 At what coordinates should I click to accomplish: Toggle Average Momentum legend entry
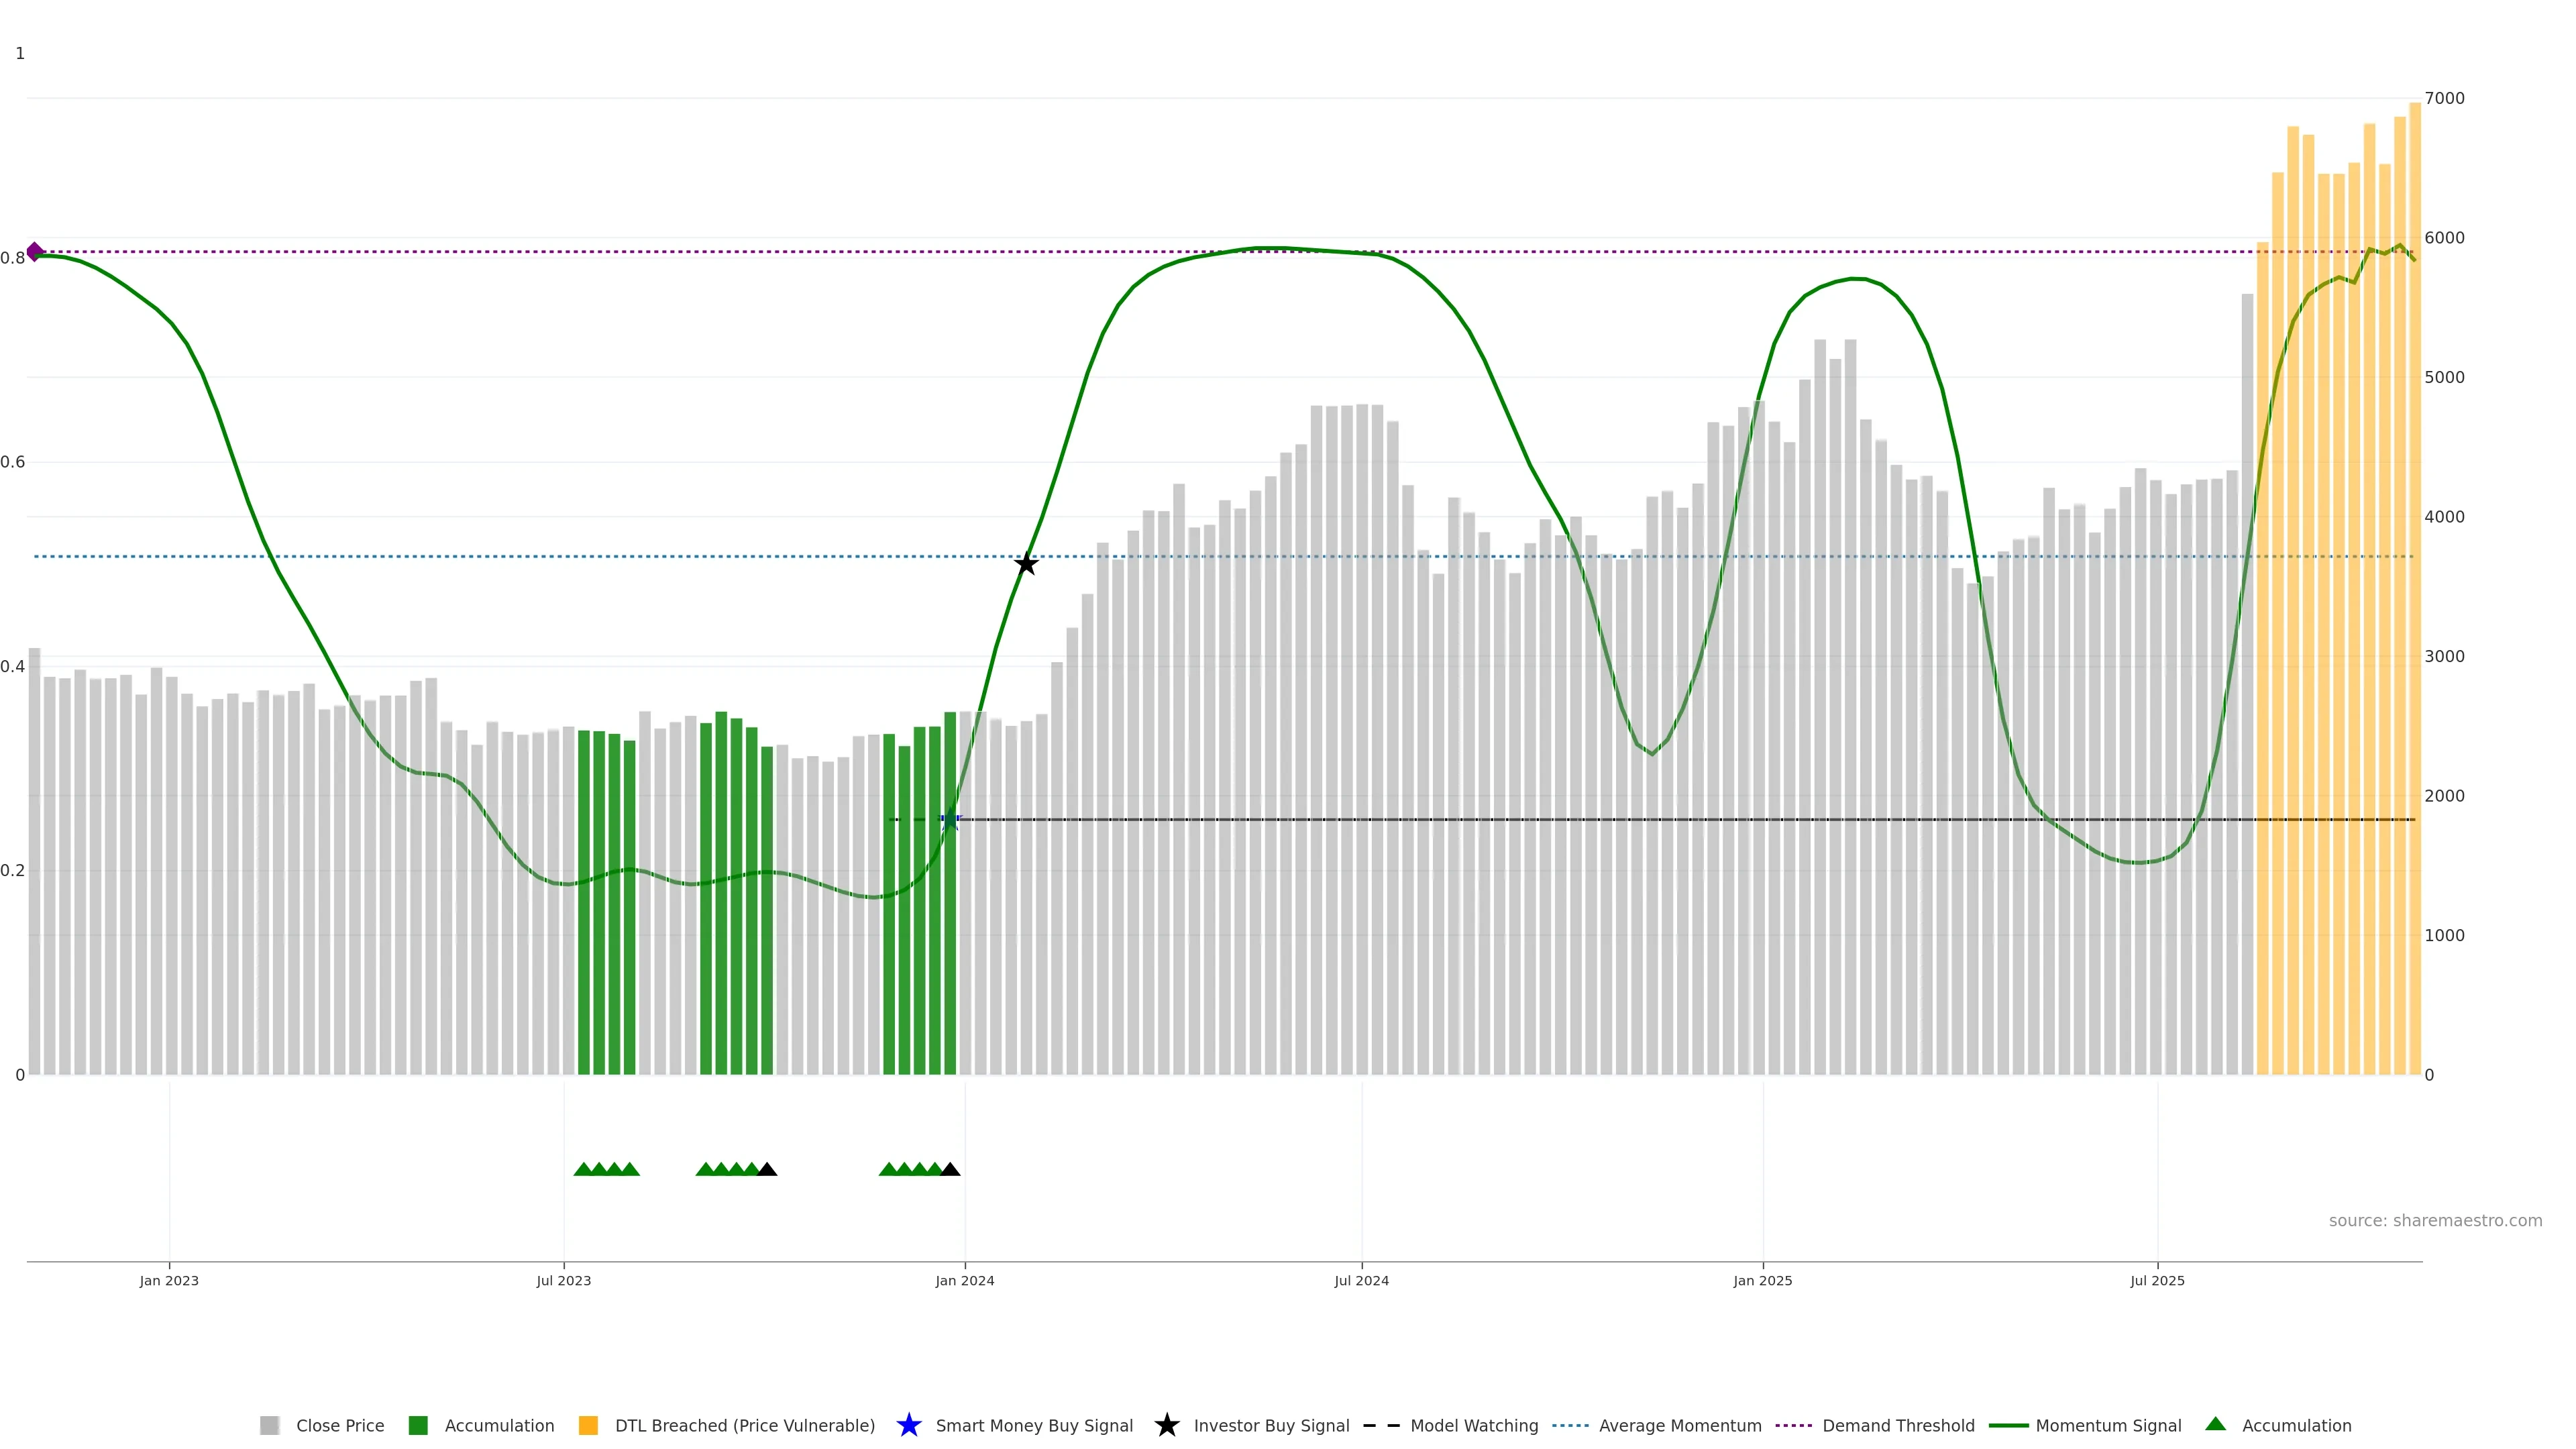(1679, 1425)
